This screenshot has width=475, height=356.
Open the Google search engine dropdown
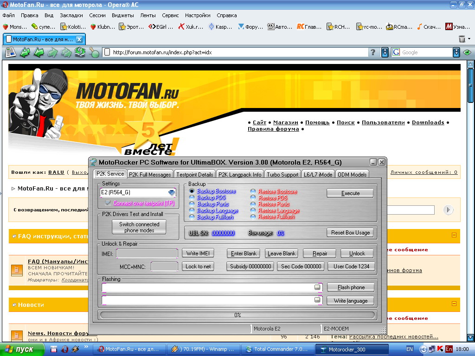[x=456, y=52]
